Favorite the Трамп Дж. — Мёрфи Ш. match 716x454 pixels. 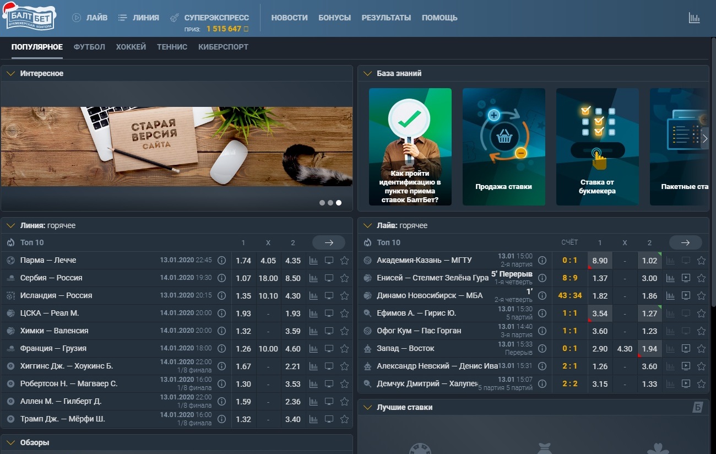pos(345,419)
